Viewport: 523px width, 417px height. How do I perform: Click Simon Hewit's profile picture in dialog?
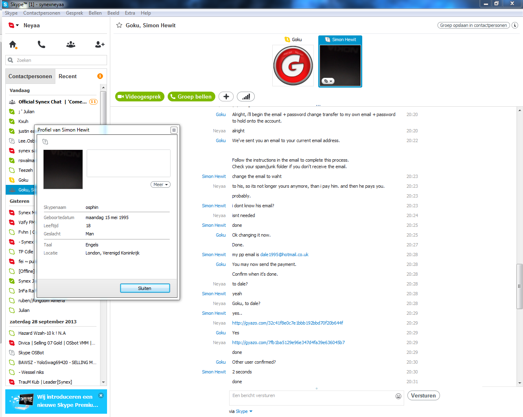(x=63, y=169)
